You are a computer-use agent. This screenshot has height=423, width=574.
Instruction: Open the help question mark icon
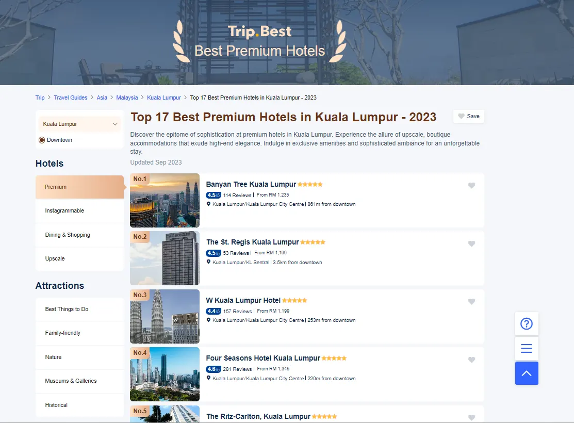[527, 324]
